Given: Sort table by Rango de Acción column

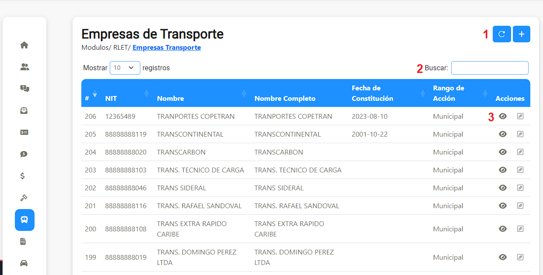Looking at the screenshot, I should 461,93.
